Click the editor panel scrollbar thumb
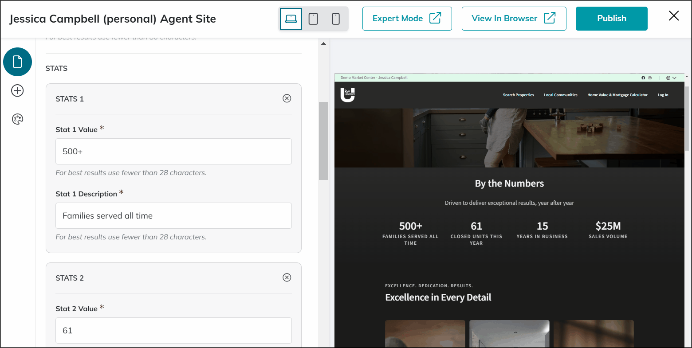The image size is (692, 348). click(x=323, y=141)
